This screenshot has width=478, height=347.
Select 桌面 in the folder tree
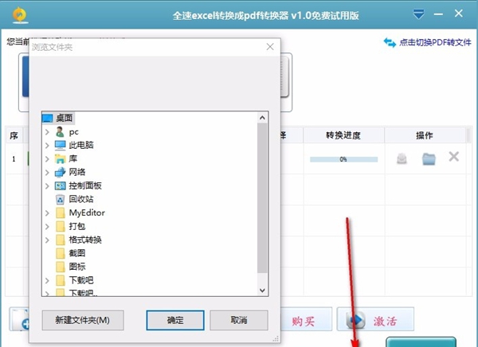64,118
